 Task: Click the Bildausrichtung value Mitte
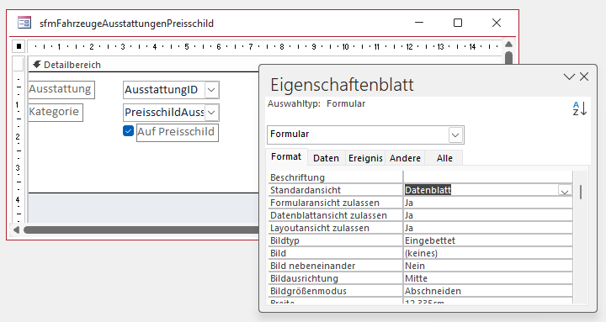click(x=487, y=278)
